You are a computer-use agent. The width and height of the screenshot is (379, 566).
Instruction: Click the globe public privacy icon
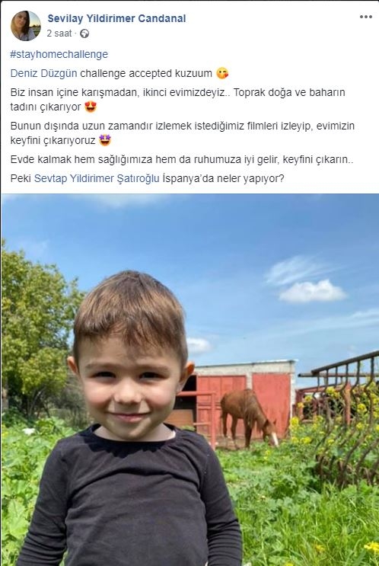[84, 34]
